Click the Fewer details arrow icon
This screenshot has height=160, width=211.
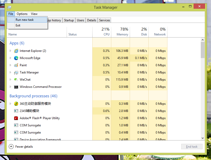click(11, 147)
